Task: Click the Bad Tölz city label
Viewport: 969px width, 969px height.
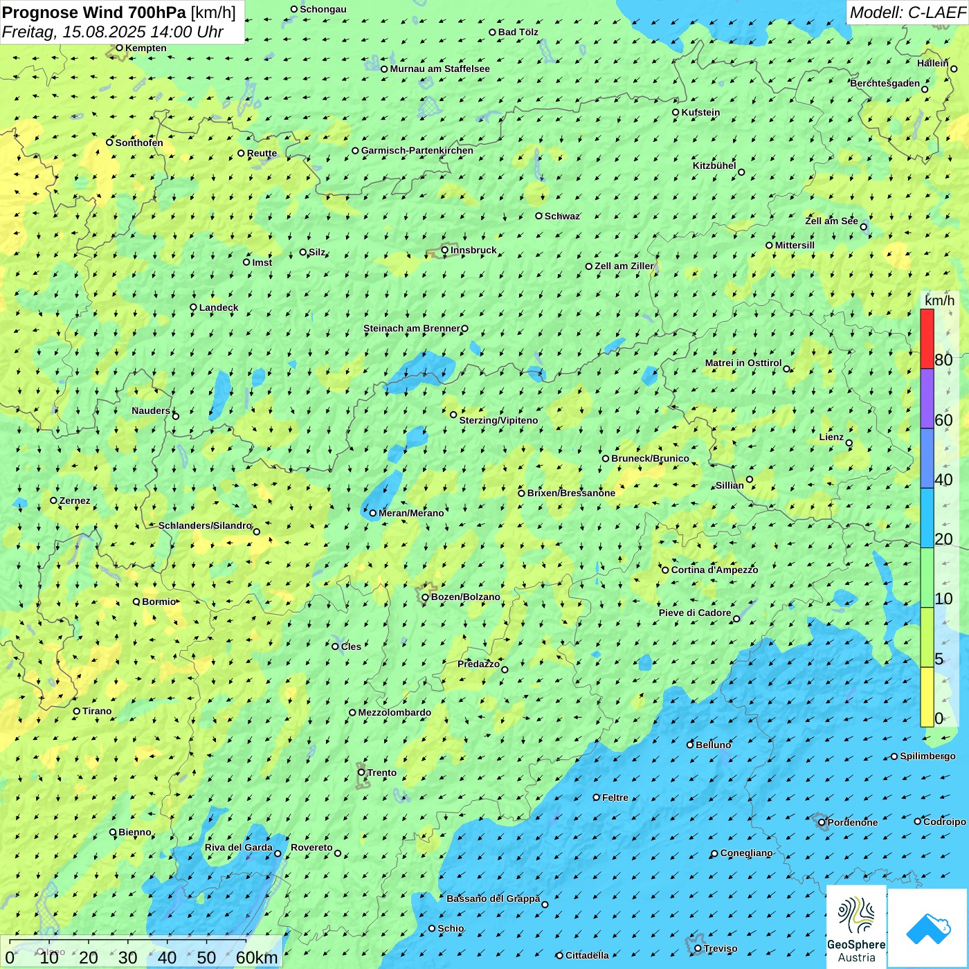Action: click(x=518, y=32)
